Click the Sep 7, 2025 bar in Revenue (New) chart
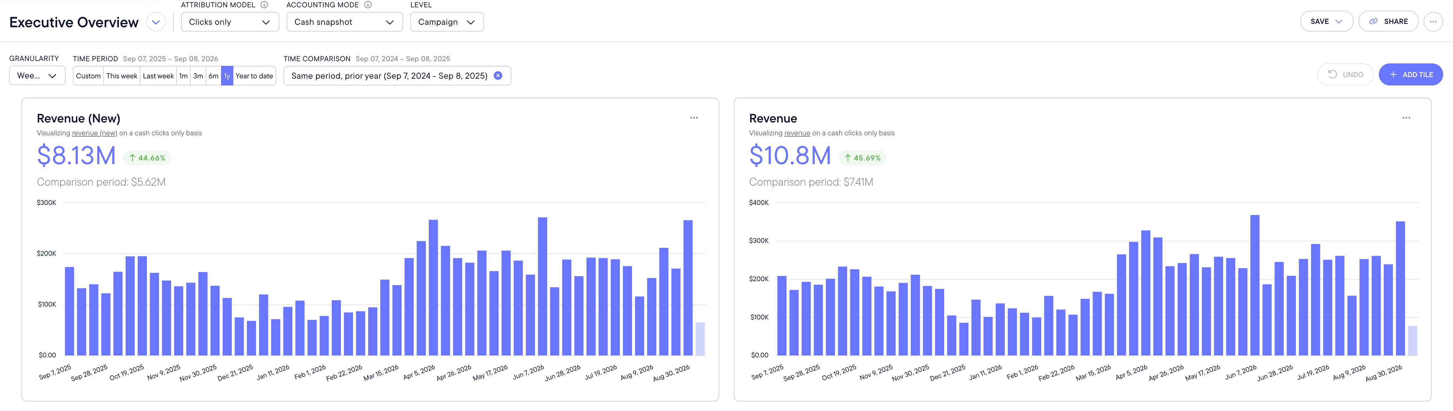The width and height of the screenshot is (1453, 411). pos(69,311)
